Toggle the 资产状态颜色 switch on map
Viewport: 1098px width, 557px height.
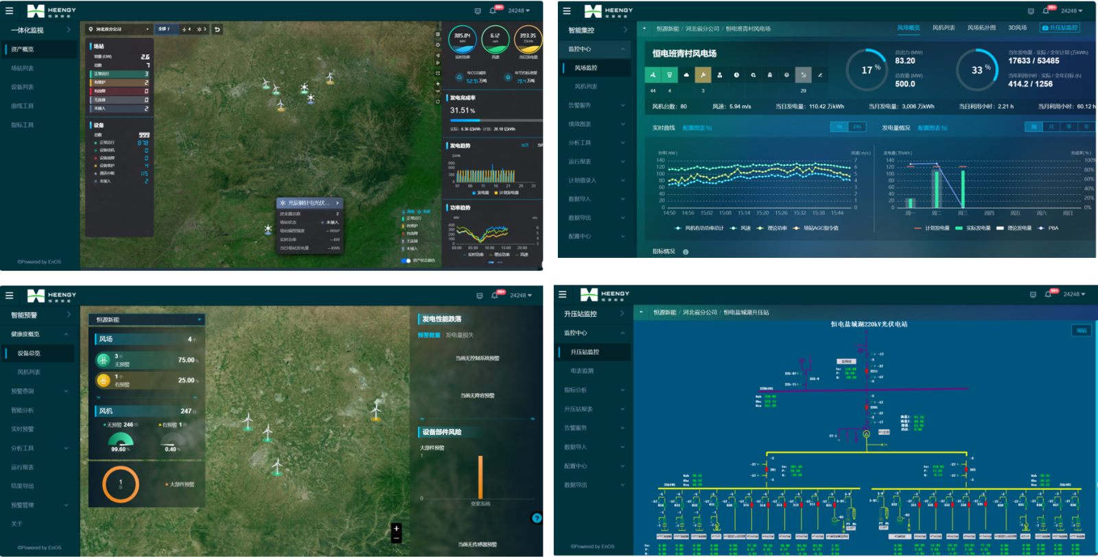406,261
